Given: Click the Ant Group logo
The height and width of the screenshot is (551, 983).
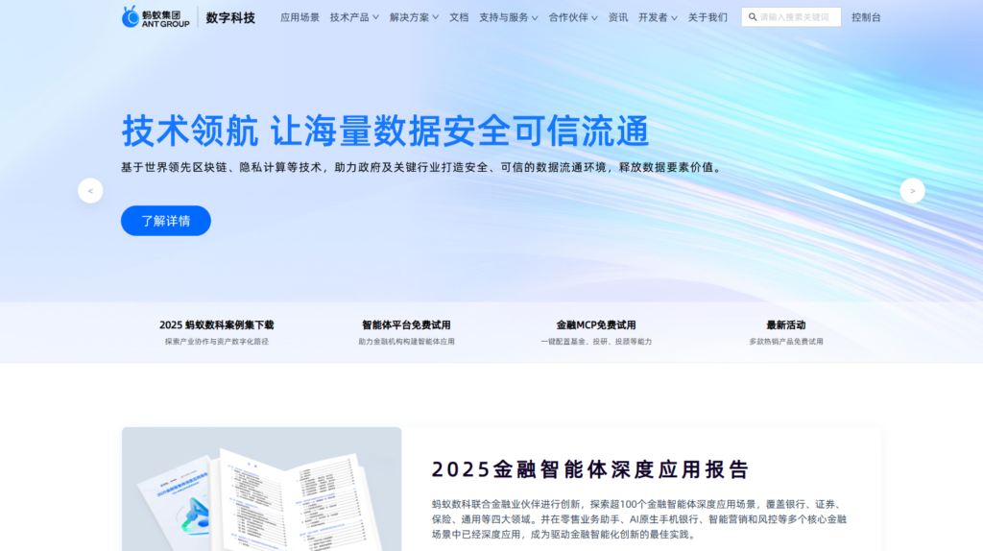Looking at the screenshot, I should [x=156, y=17].
